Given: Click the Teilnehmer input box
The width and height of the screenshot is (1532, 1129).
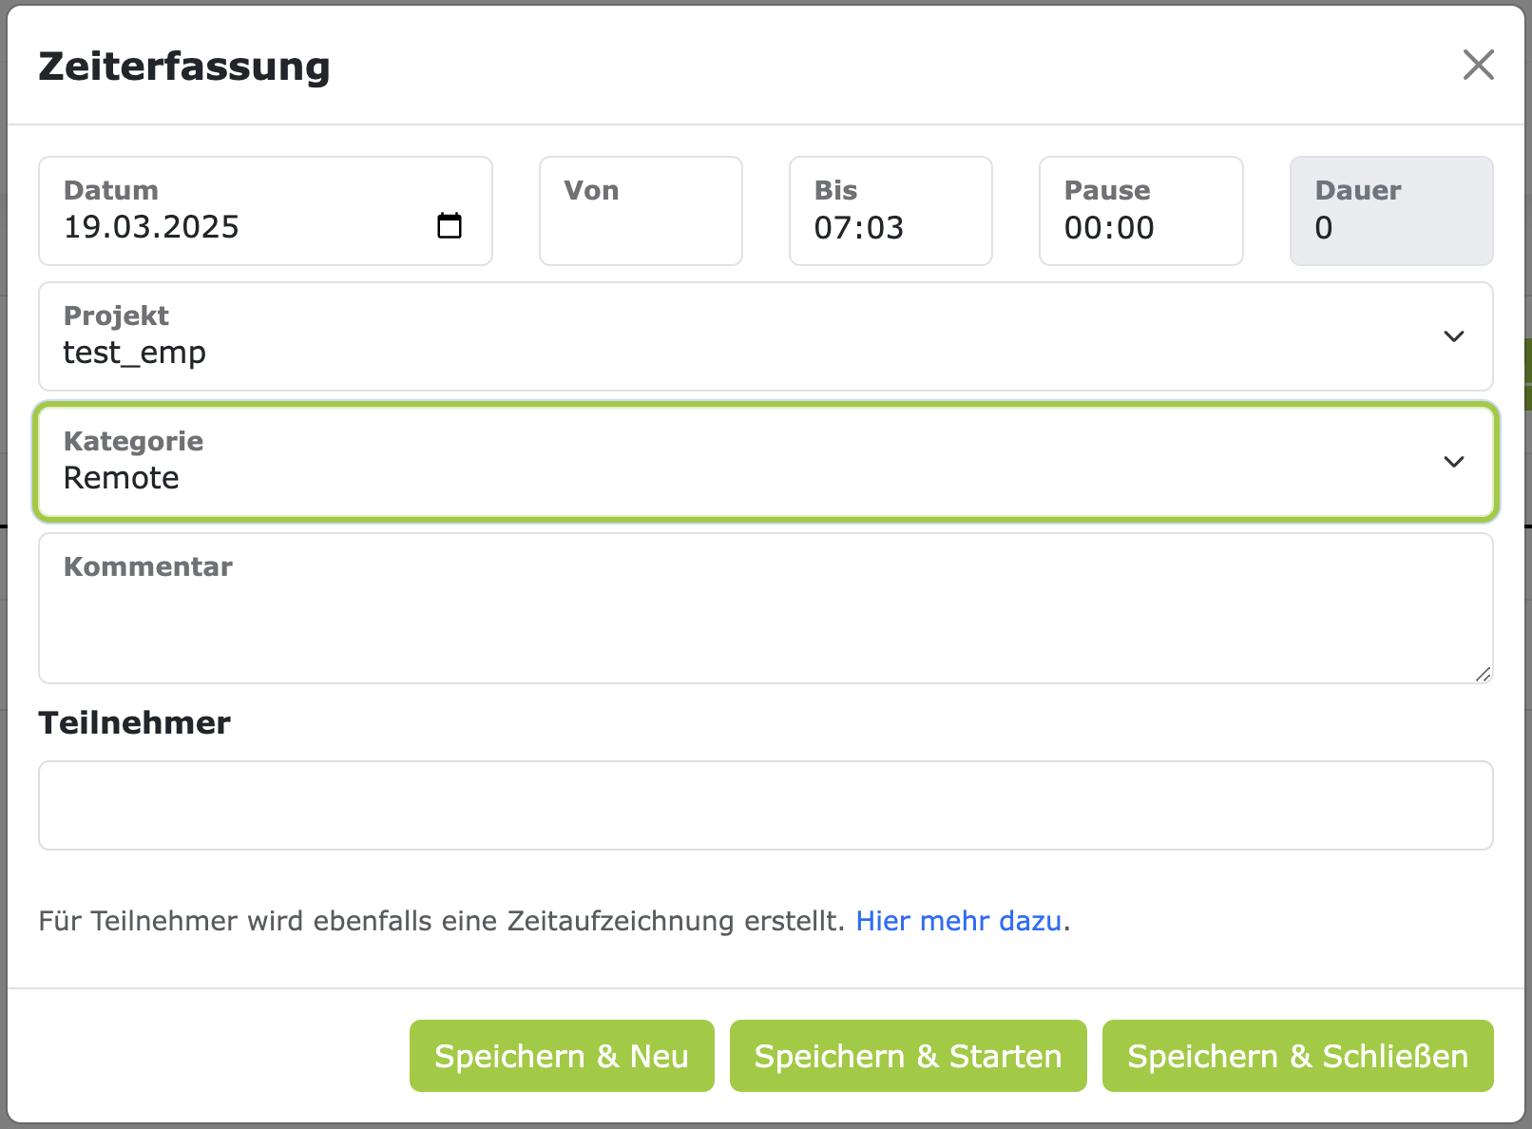Looking at the screenshot, I should pos(765,805).
